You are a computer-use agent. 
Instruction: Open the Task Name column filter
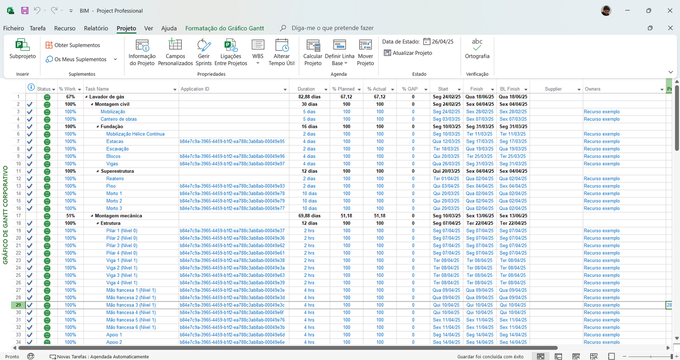click(175, 89)
